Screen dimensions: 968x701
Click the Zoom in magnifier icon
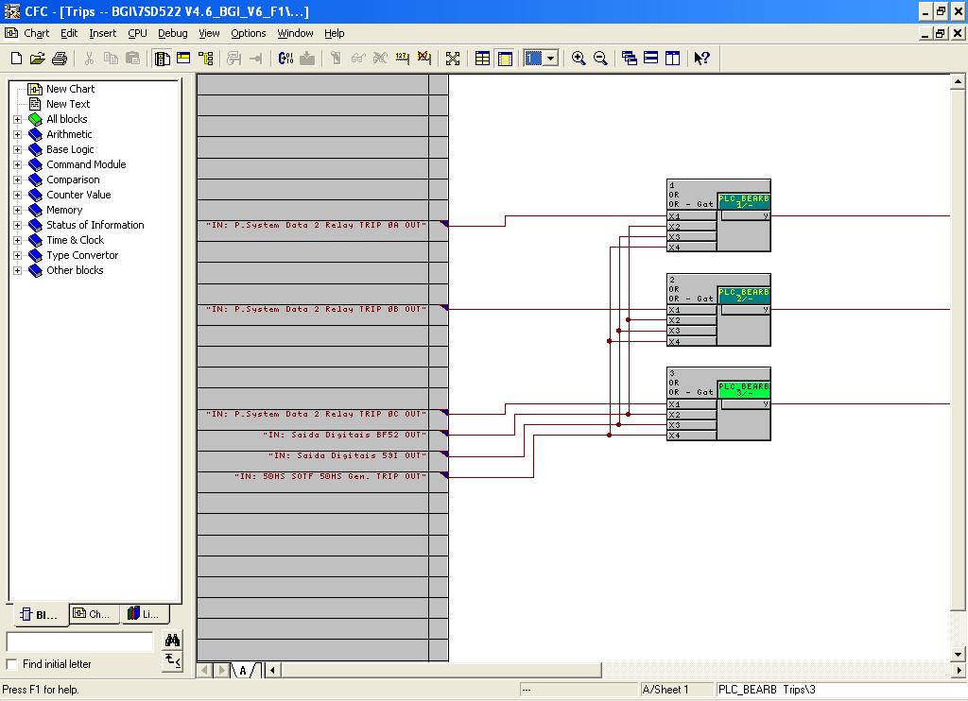tap(579, 59)
